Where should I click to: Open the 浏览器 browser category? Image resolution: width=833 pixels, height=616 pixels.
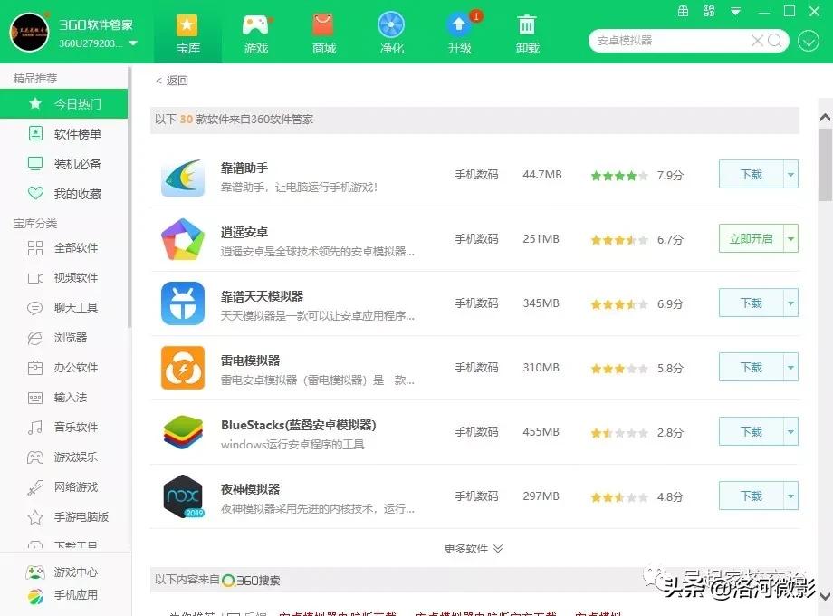click(62, 337)
